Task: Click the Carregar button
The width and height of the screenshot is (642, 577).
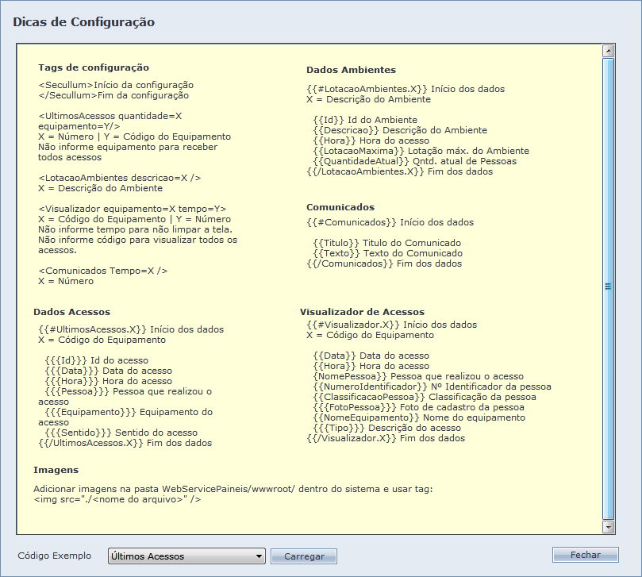Action: pyautogui.click(x=304, y=556)
